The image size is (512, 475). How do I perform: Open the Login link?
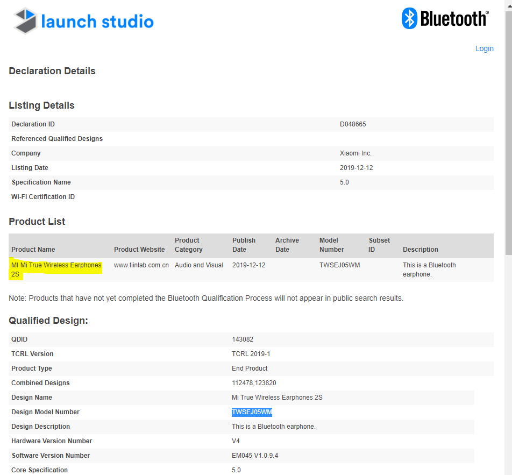484,48
